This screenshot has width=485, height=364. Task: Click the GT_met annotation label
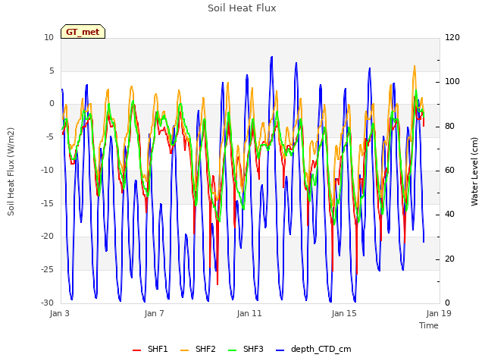83,32
